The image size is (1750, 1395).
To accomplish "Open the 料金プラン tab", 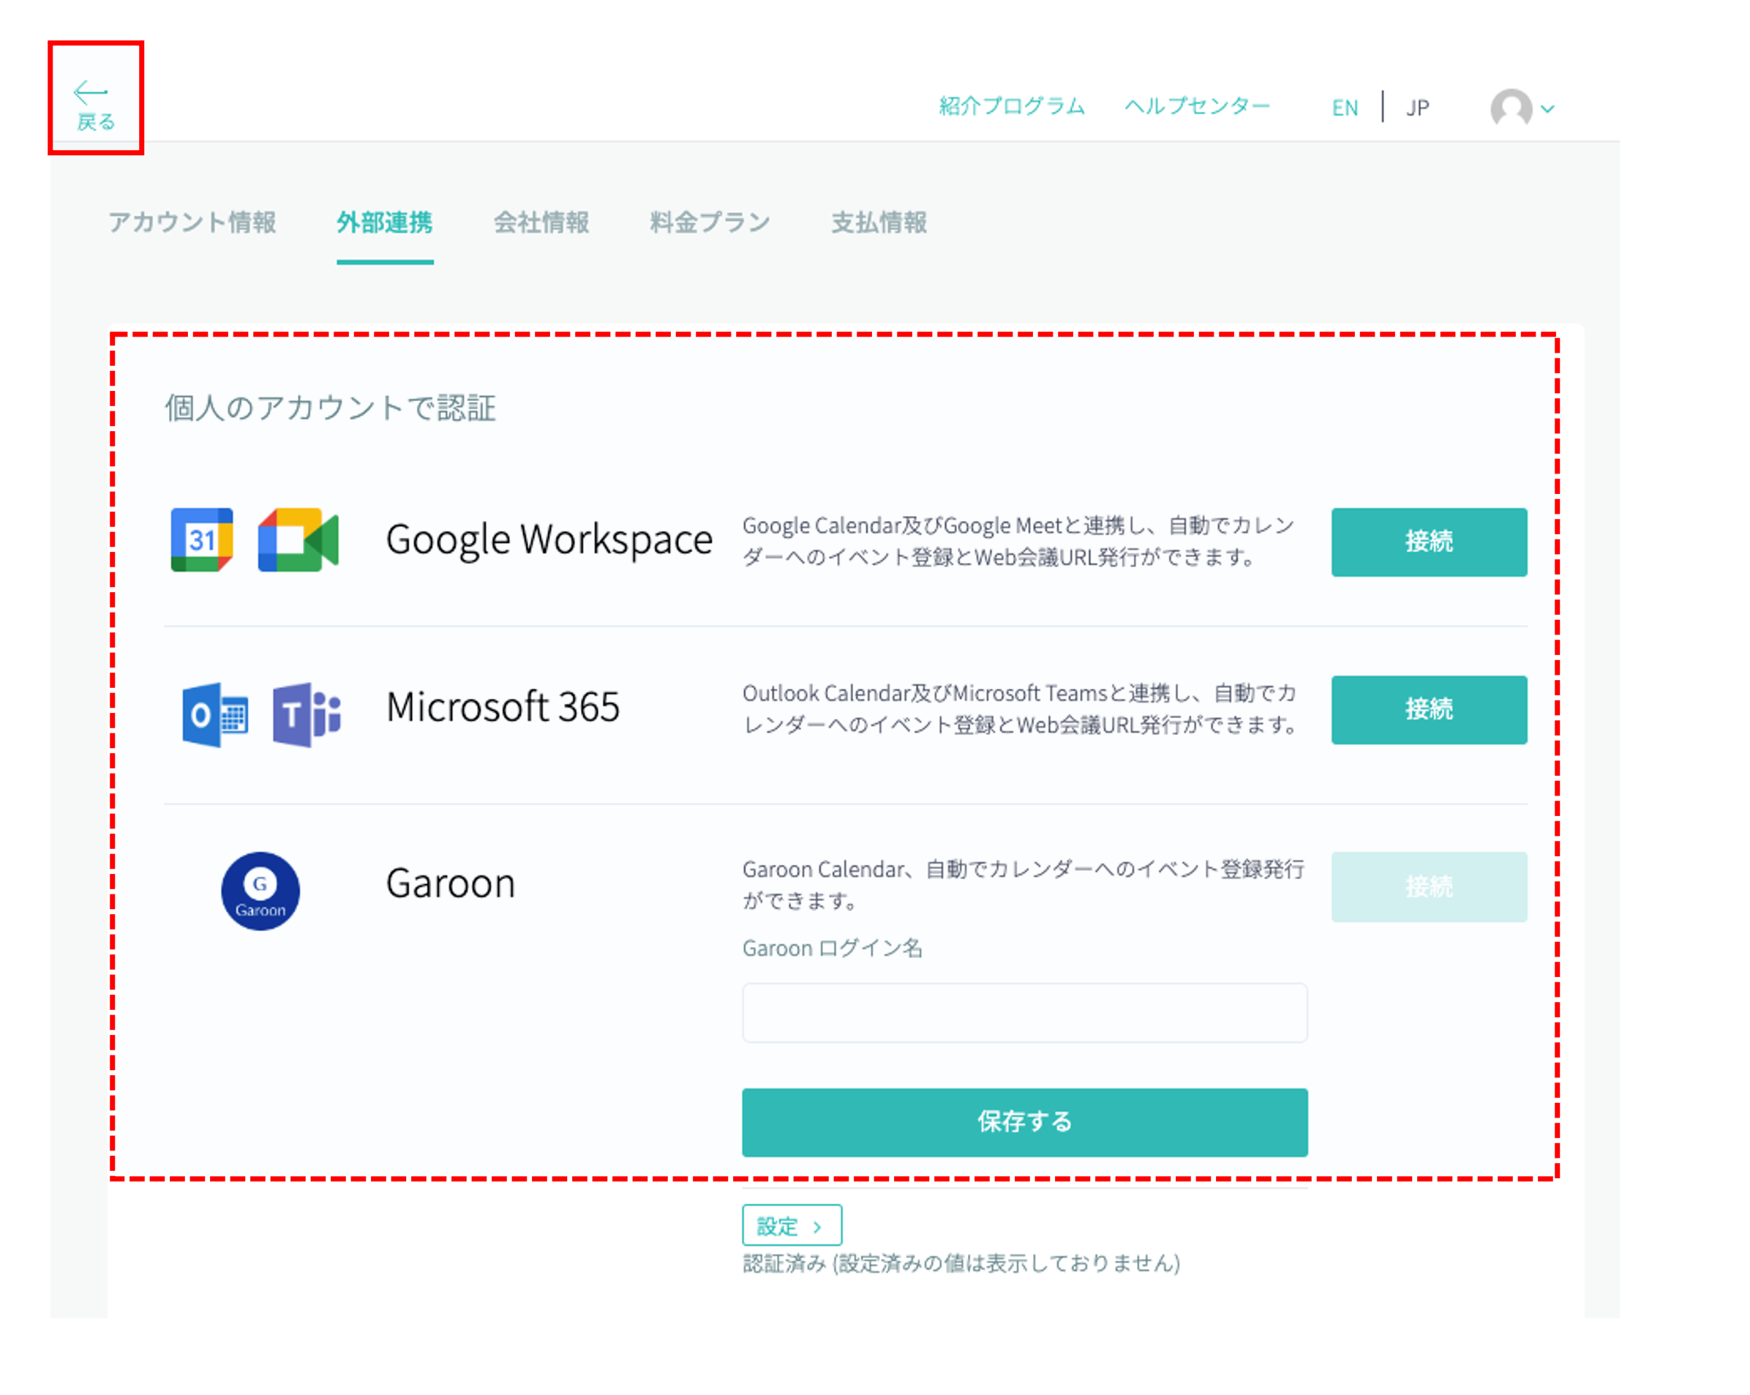I will (x=710, y=222).
